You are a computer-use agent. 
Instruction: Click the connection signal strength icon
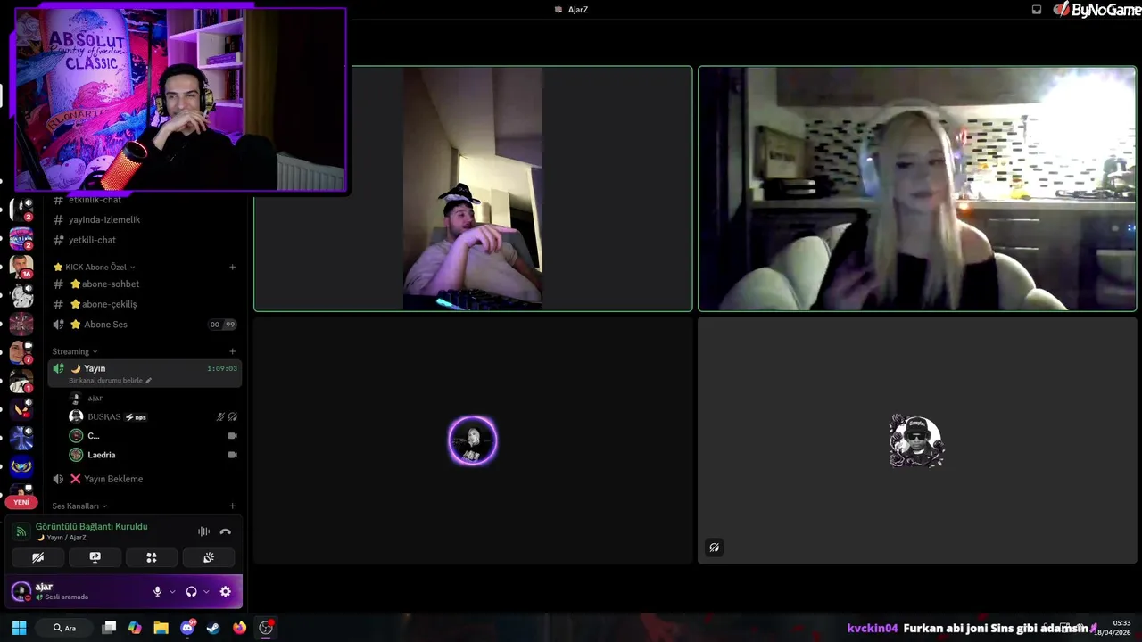(21, 531)
